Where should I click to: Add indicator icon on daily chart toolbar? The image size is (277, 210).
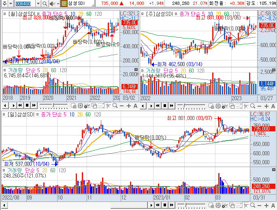[x=224, y=205]
